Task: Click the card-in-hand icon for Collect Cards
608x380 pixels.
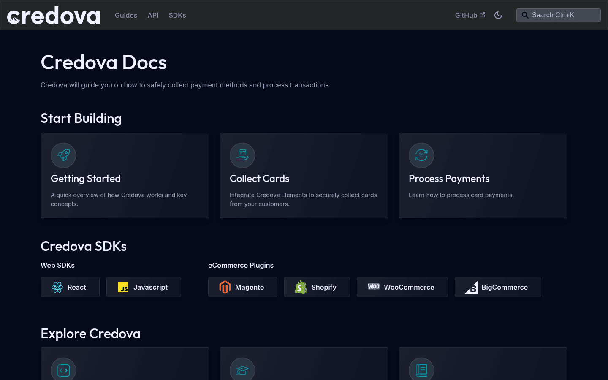Action: (242, 155)
